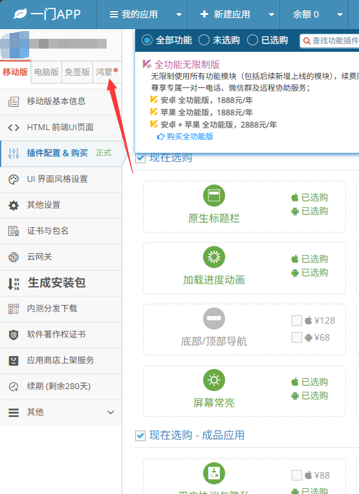Open 内测分发下载 menu item

(61, 309)
